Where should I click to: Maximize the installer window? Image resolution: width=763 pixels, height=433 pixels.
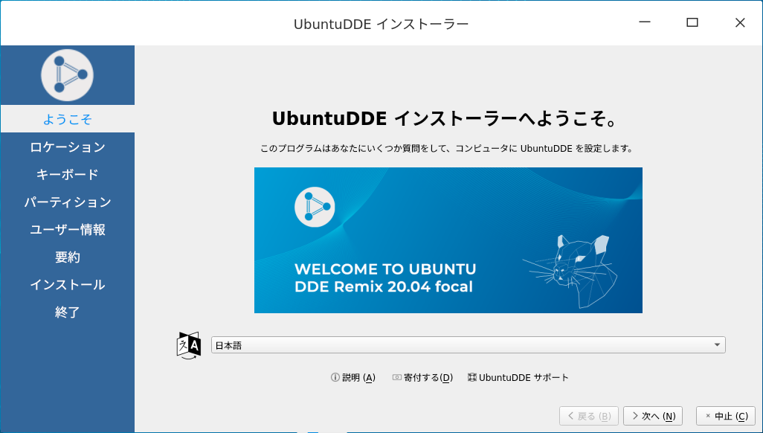click(692, 22)
